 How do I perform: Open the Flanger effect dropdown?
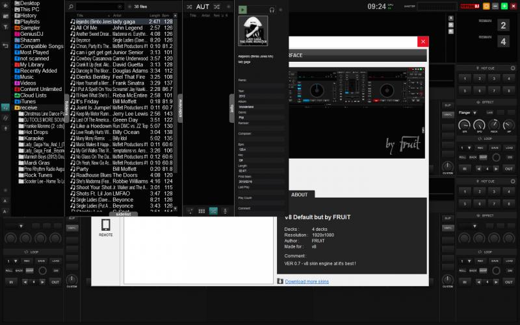click(475, 113)
